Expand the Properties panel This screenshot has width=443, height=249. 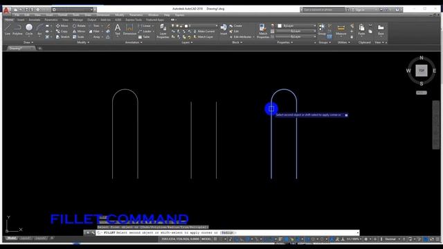click(x=284, y=42)
